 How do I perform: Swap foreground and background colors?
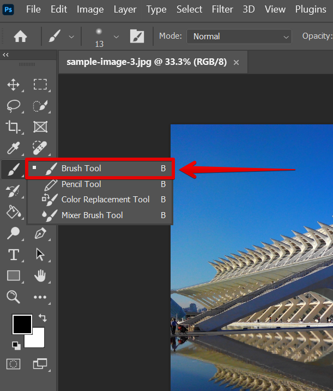(x=43, y=318)
